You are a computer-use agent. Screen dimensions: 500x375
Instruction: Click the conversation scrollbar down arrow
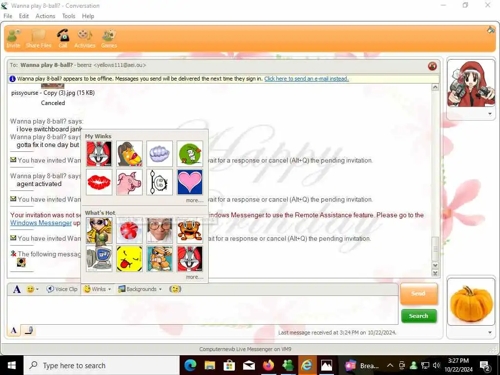click(x=435, y=265)
